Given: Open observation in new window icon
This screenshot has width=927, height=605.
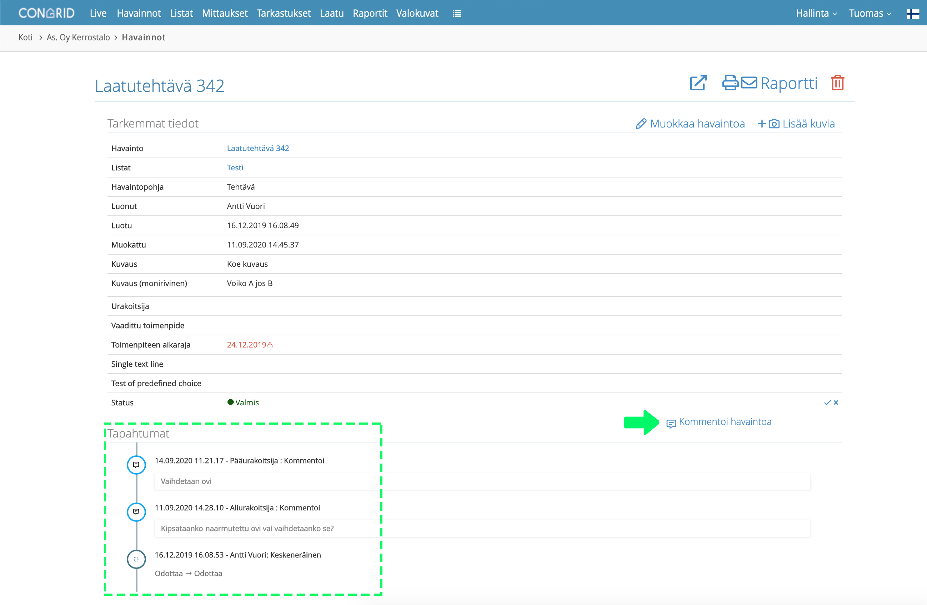Looking at the screenshot, I should pos(698,82).
